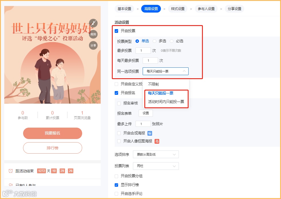Click the 排行榜 button in preview
The width and height of the screenshot is (281, 199).
[52, 148]
